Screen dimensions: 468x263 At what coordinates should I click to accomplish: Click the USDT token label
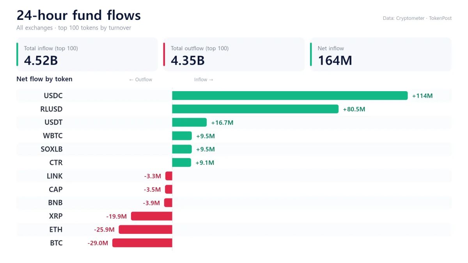53,122
